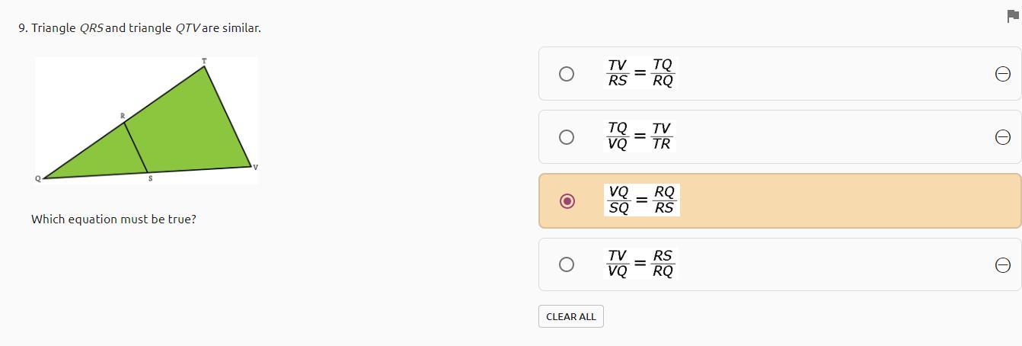Click vertex label T on the diagram
1022x346 pixels.
pyautogui.click(x=203, y=61)
